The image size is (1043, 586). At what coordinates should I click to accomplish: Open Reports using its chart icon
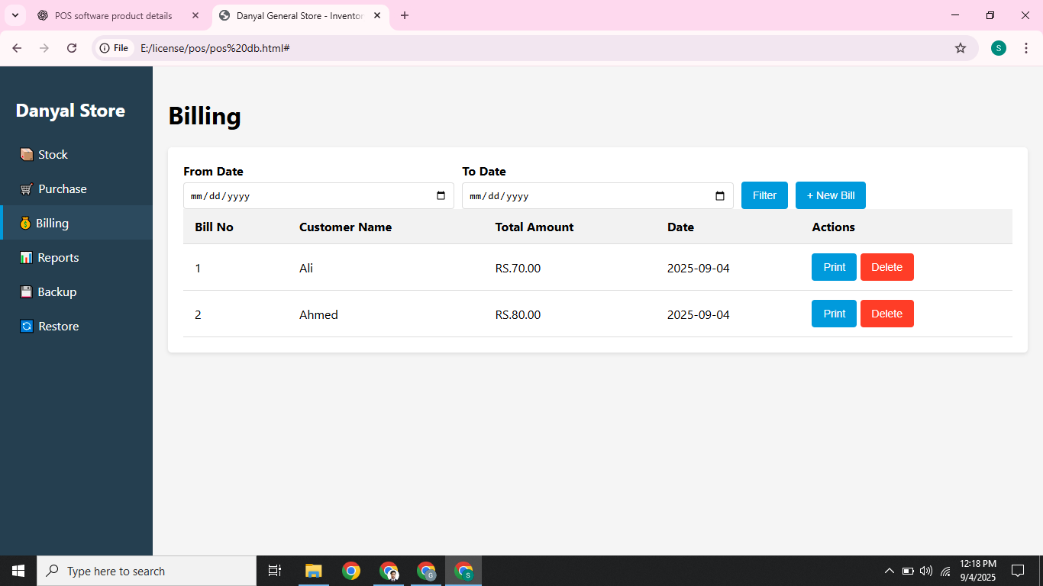tap(25, 257)
